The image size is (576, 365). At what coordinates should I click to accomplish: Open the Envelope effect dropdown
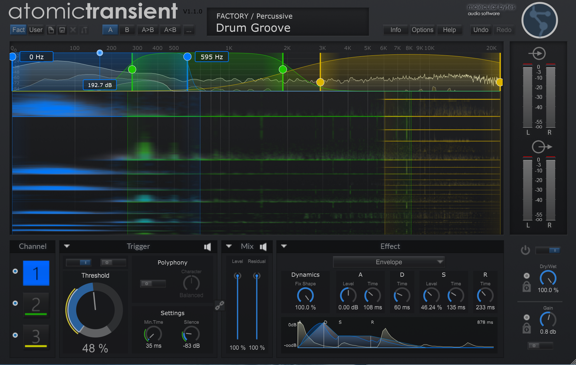pos(388,262)
